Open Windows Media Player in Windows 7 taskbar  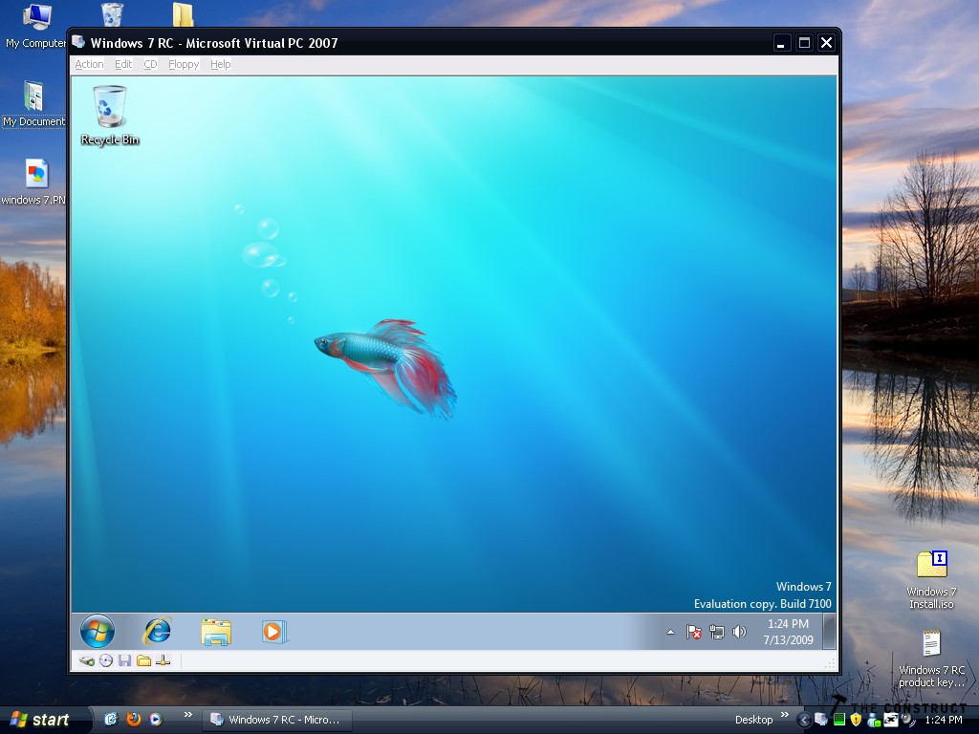(273, 632)
